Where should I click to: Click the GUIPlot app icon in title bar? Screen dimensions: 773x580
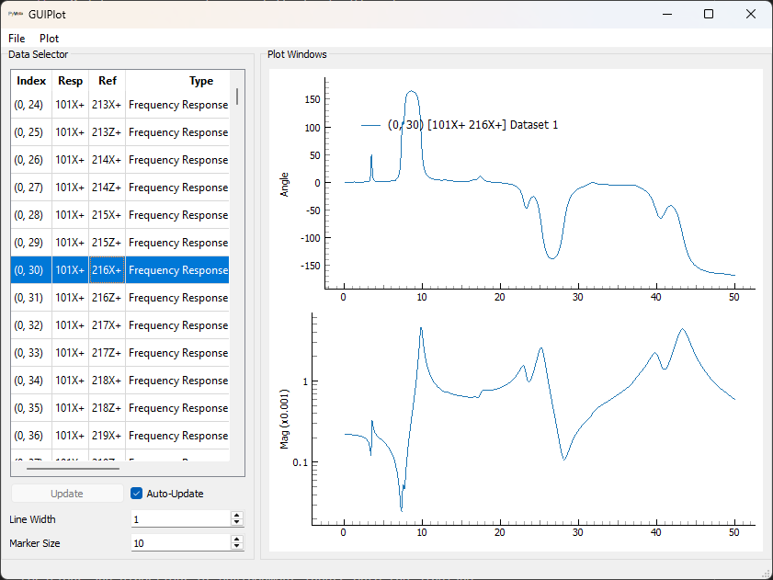point(16,14)
